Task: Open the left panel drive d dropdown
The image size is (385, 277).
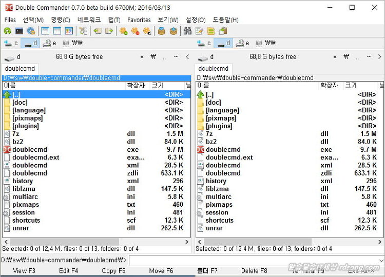Action: tap(12, 57)
